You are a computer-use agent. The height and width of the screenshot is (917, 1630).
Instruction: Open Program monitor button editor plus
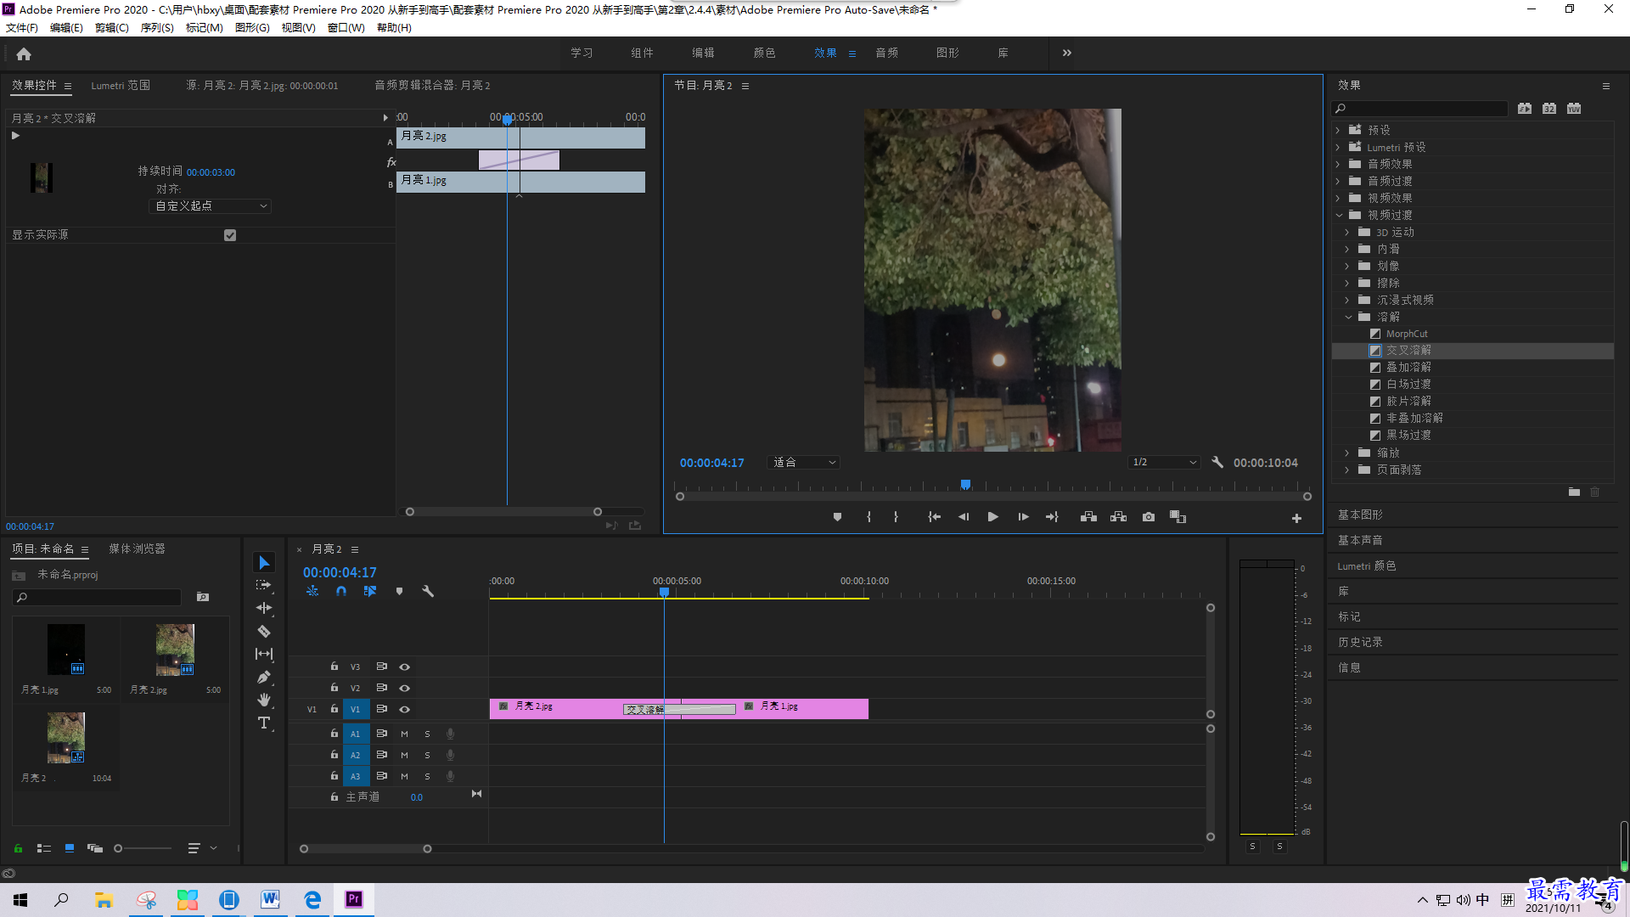1296,518
